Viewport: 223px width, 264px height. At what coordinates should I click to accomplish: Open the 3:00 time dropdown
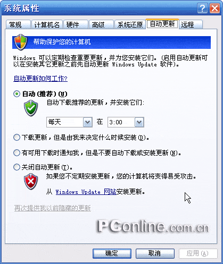point(126,122)
